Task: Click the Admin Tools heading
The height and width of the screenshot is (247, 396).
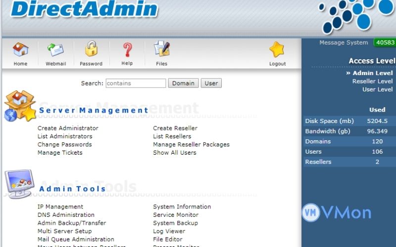Action: pyautogui.click(x=72, y=189)
